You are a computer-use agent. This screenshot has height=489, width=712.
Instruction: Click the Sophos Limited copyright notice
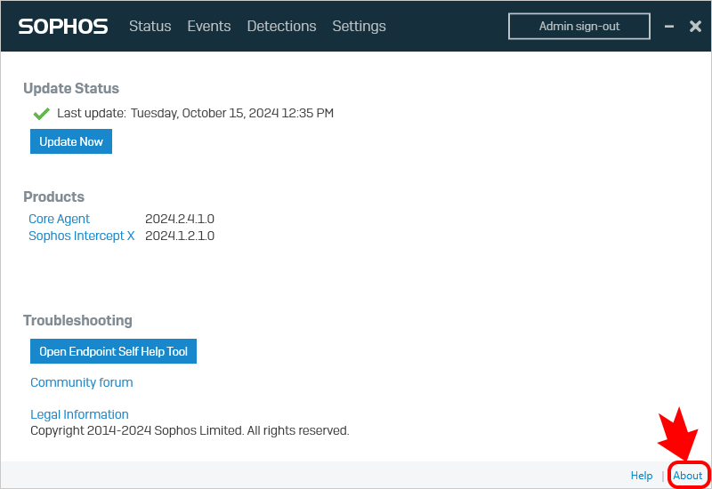pos(190,430)
